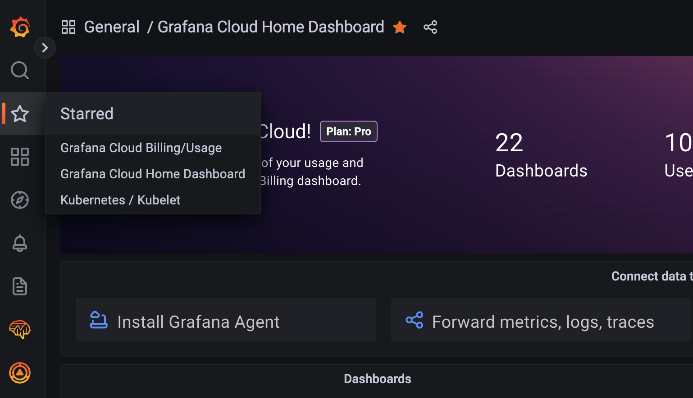Select Grafana Cloud Home Dashboard under Starred

pyautogui.click(x=153, y=174)
